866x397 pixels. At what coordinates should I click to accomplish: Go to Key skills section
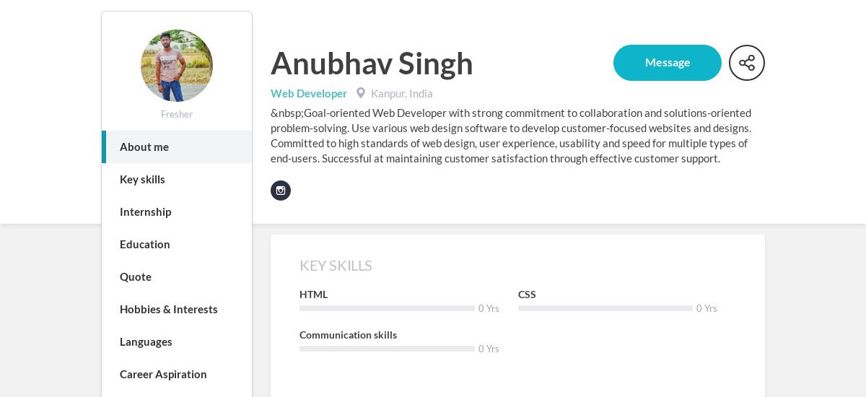142,180
